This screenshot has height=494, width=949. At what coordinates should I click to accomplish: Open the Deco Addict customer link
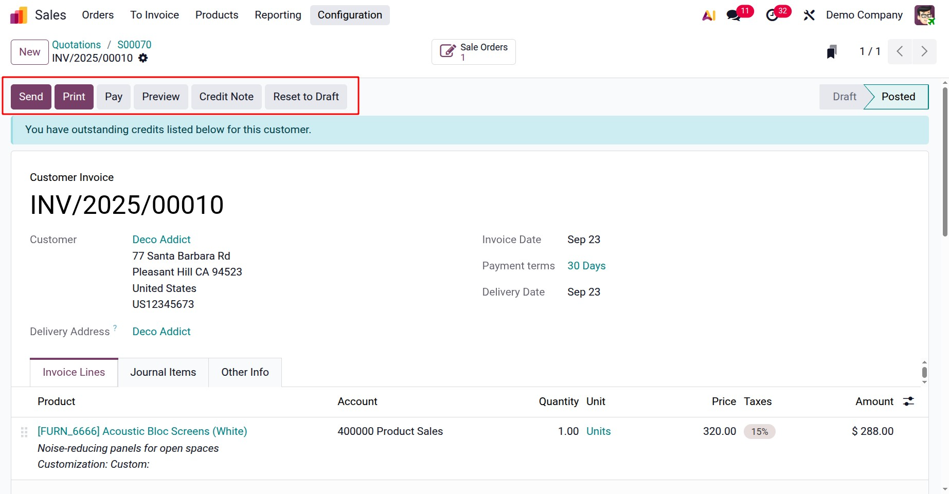pos(162,240)
